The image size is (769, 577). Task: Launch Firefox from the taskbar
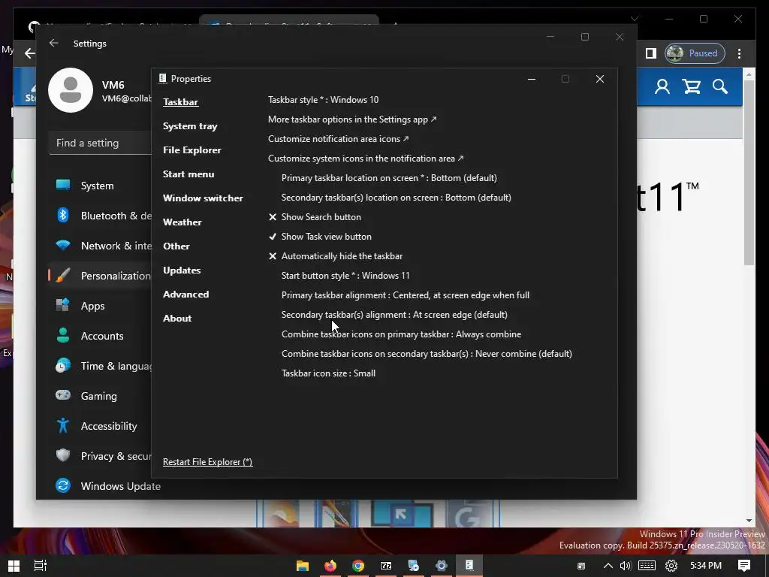pos(330,566)
